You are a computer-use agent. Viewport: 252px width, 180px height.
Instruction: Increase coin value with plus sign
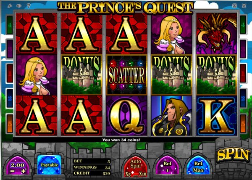click(23, 171)
